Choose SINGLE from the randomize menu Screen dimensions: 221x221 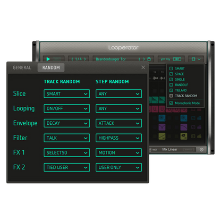[180, 80]
